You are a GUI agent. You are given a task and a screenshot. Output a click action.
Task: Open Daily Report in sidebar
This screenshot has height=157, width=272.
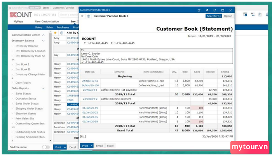[23, 83]
